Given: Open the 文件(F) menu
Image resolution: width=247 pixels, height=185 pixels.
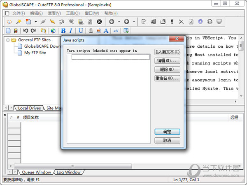Looking at the screenshot, I should (x=19, y=13).
